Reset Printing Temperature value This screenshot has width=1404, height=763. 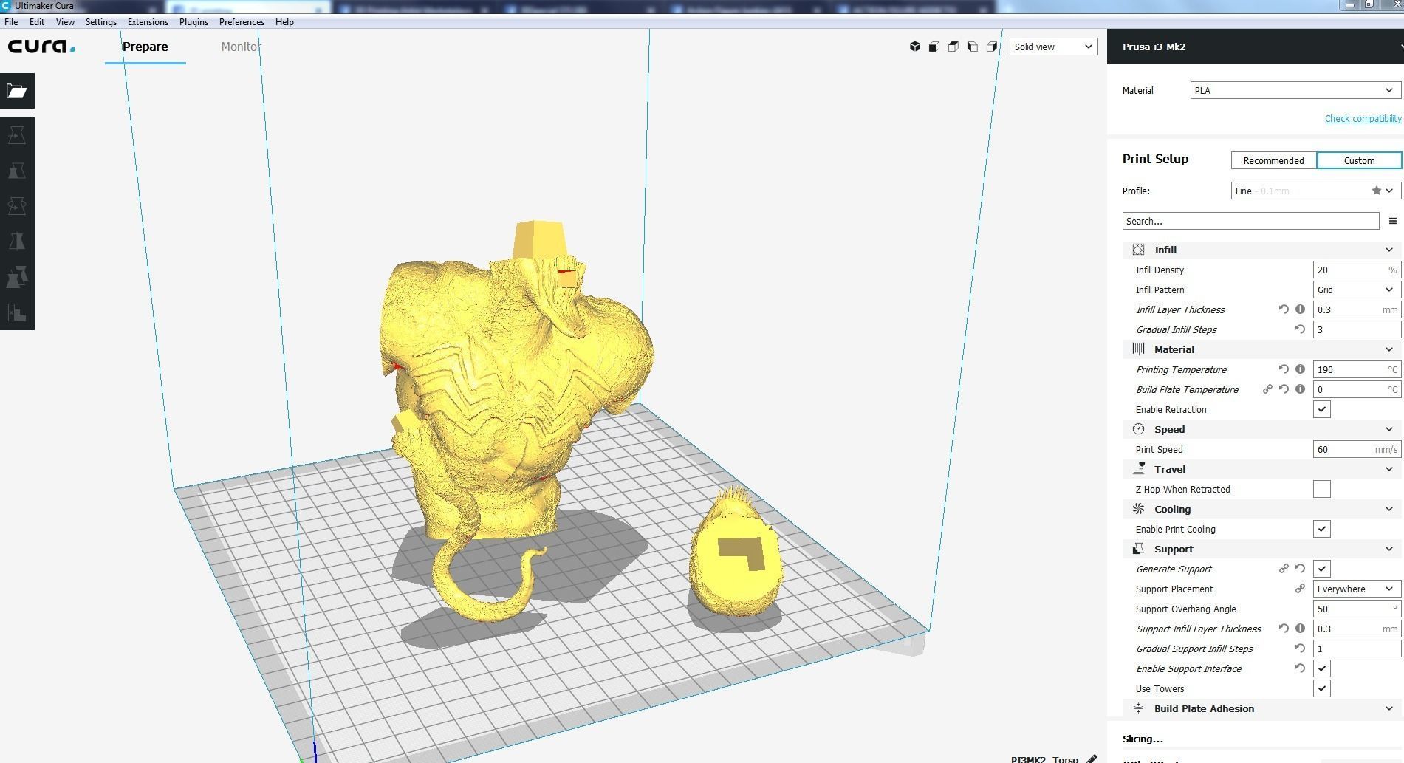tap(1284, 369)
